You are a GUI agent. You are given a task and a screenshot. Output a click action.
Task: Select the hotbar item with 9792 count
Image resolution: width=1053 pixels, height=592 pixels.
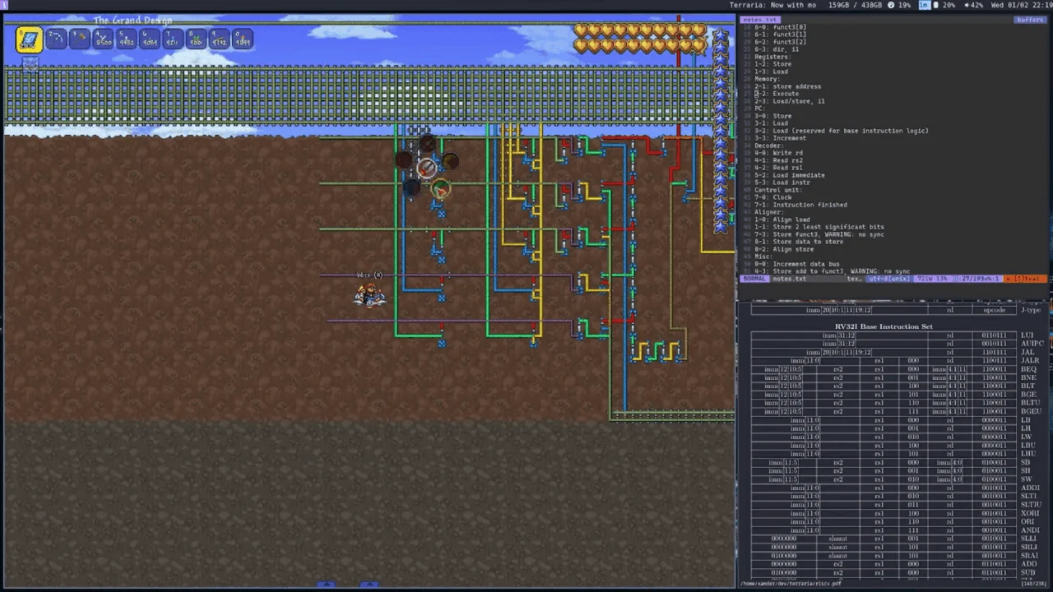coord(219,39)
